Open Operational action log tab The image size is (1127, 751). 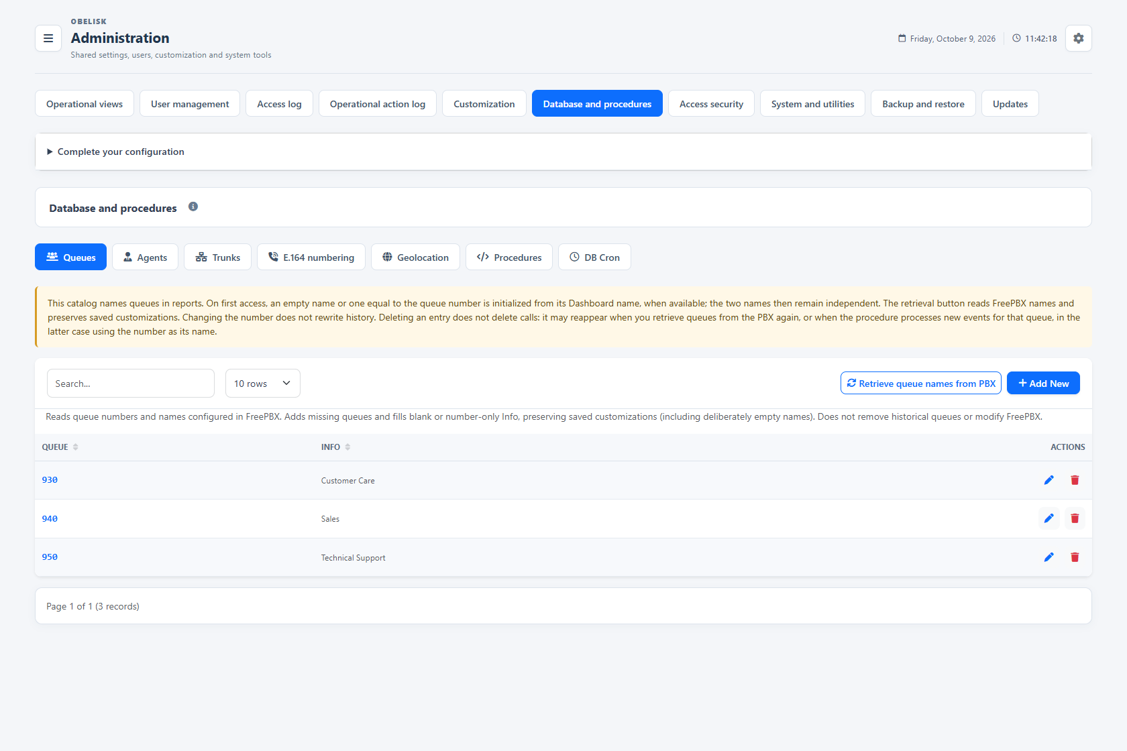[x=378, y=103]
